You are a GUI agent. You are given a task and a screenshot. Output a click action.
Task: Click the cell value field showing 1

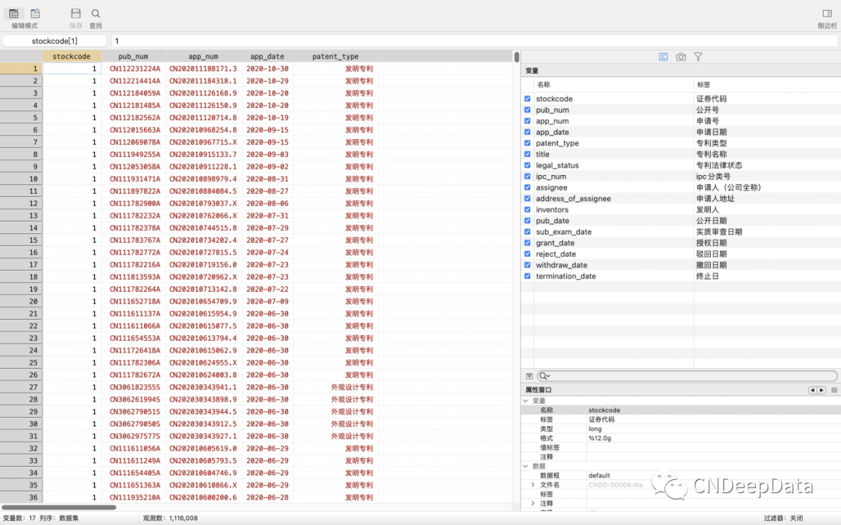tap(475, 40)
